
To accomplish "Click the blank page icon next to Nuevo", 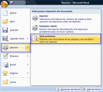I will click(5, 13).
